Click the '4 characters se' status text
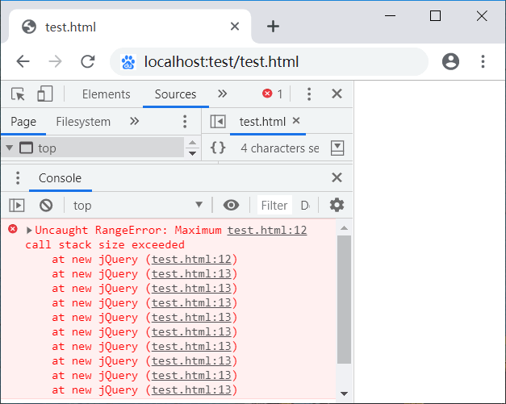Viewport: 506px width, 404px height. click(x=280, y=148)
